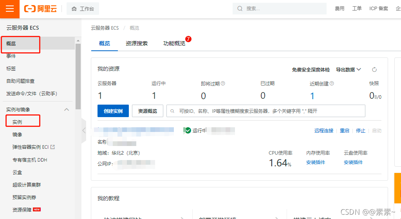
Task: Open 发送命令/文件（云助手）
Action: coord(32,94)
